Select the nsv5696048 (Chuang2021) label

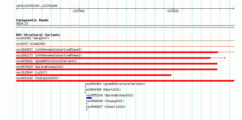click(x=105, y=101)
